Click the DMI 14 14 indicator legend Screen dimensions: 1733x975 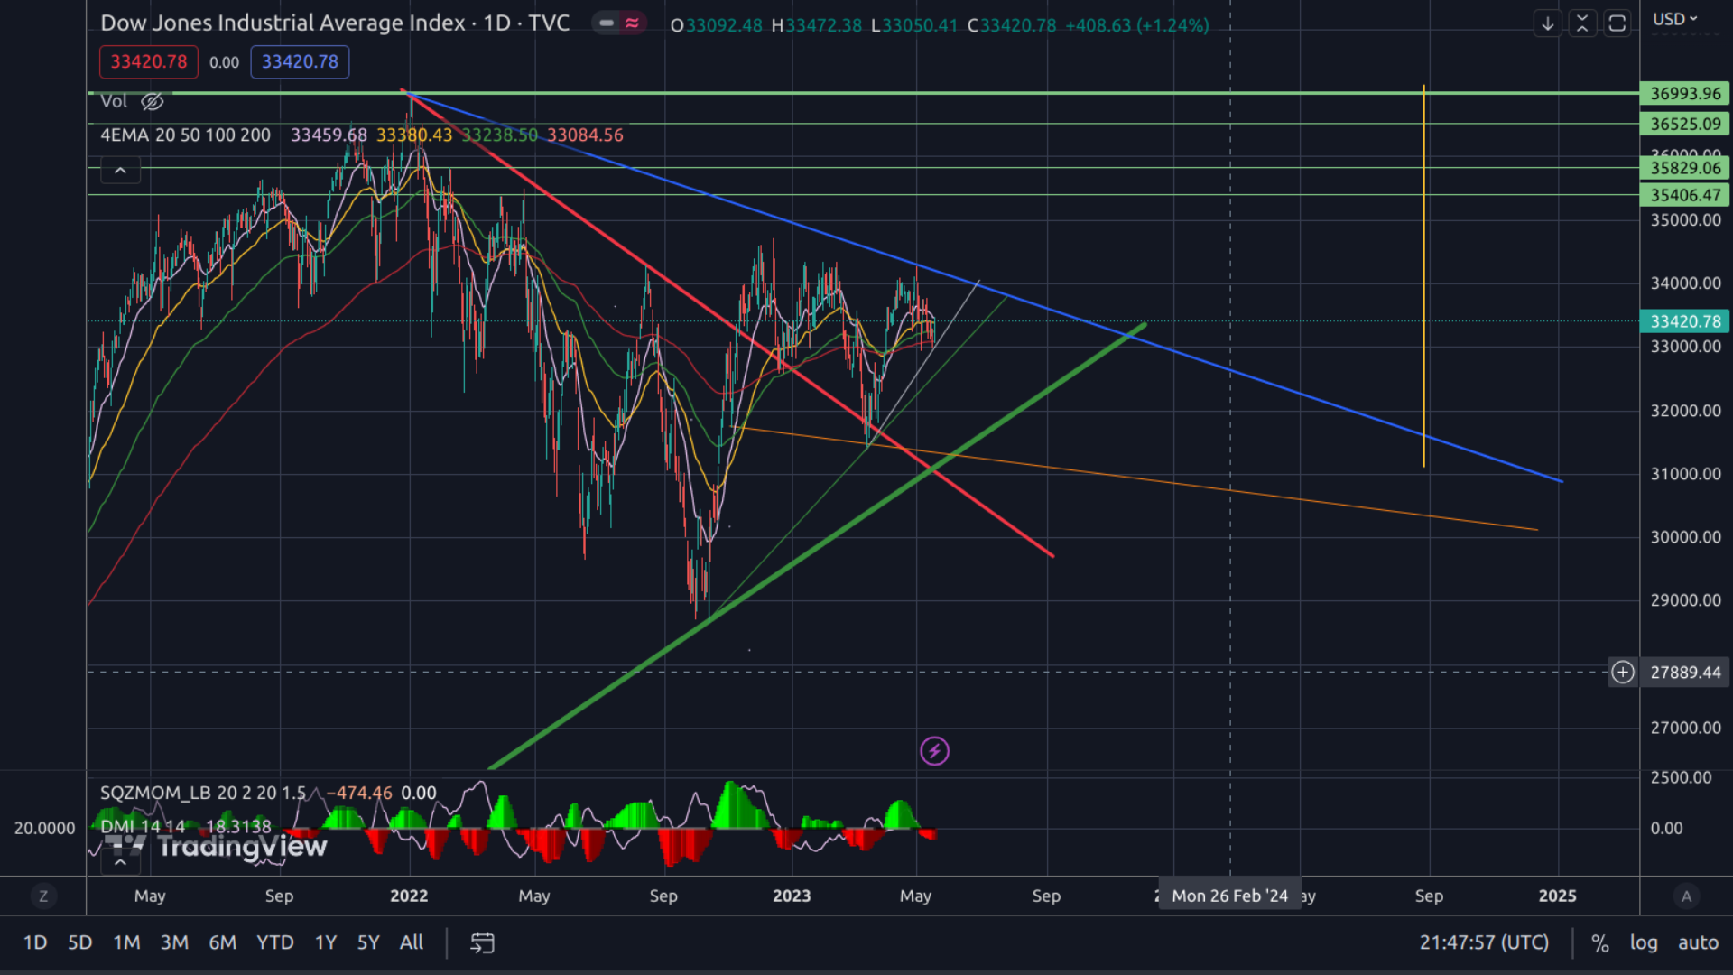click(143, 826)
